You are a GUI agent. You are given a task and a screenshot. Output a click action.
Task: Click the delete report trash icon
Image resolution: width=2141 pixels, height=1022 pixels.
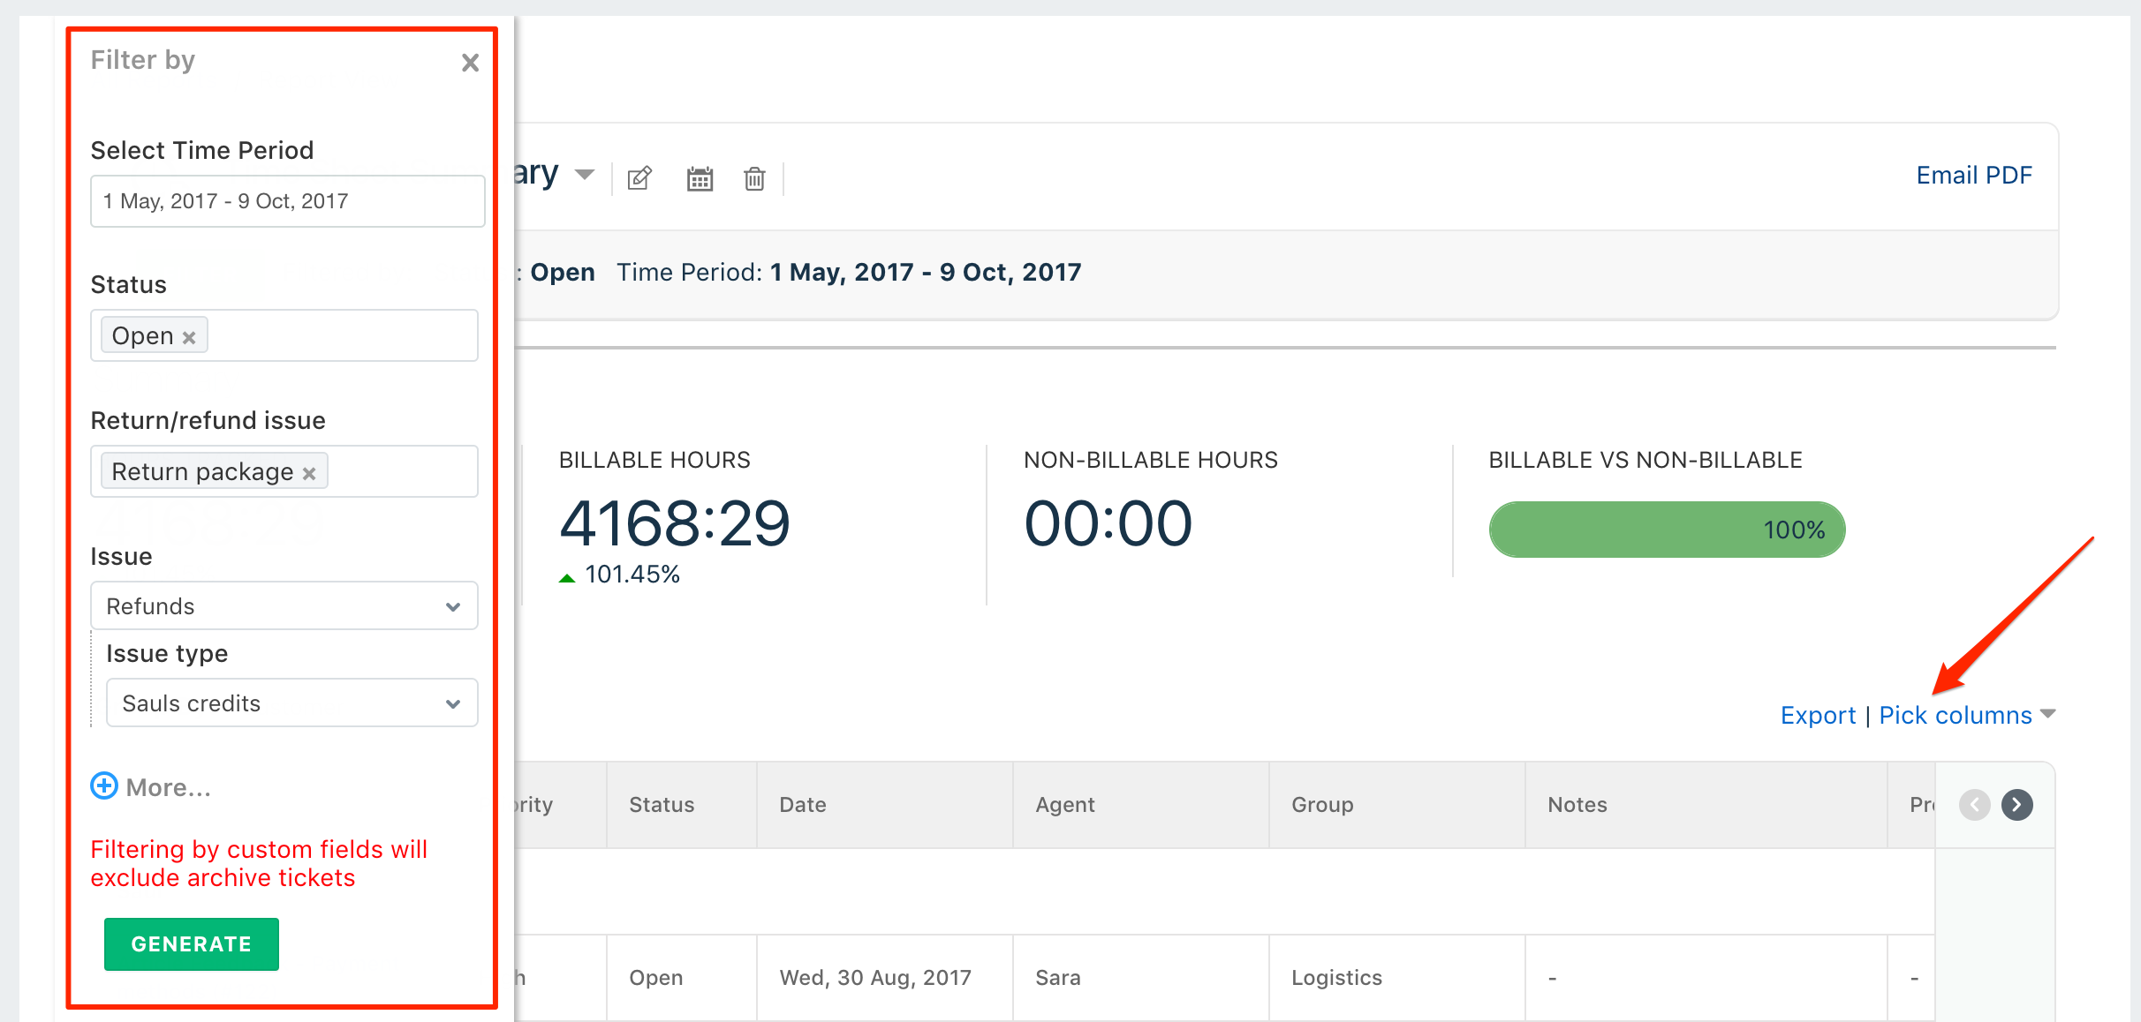[754, 178]
